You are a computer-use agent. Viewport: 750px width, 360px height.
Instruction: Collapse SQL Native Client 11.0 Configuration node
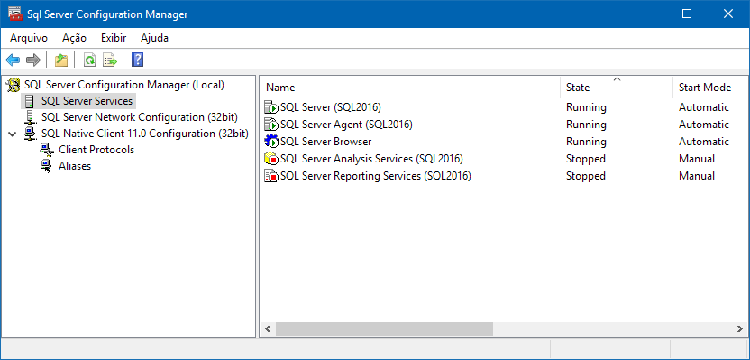tap(13, 134)
